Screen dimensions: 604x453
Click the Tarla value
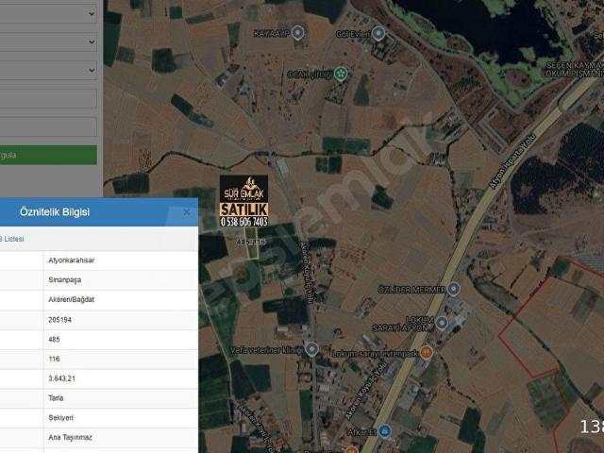pos(56,398)
